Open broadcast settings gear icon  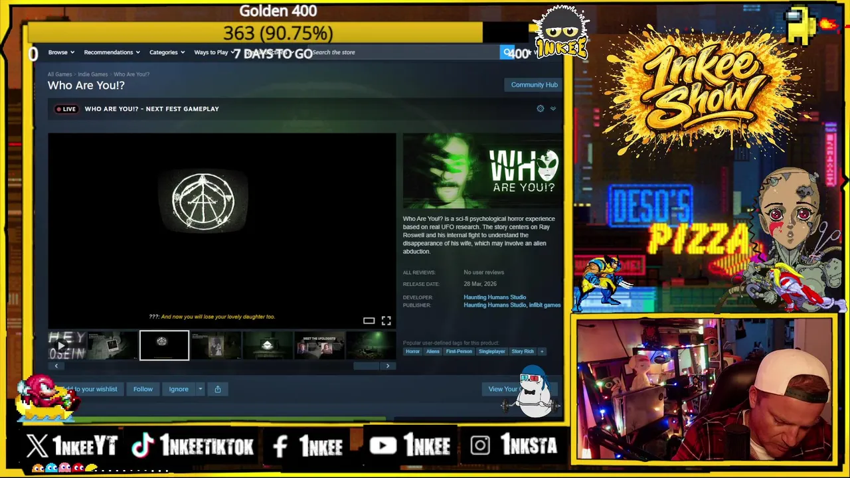point(540,109)
